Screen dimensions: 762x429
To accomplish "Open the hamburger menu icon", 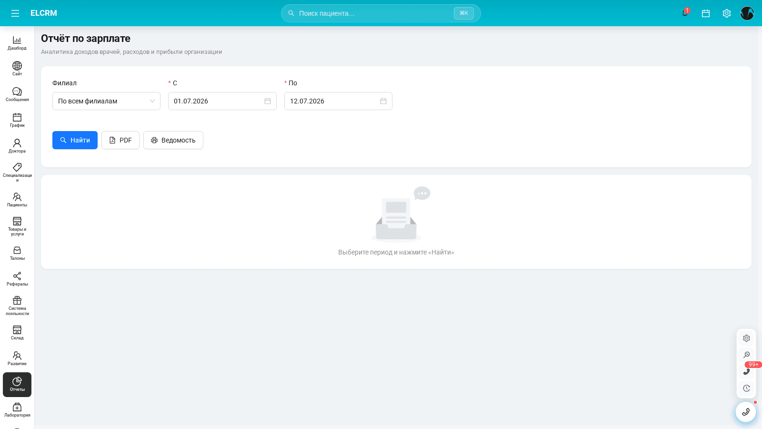I will click(15, 13).
